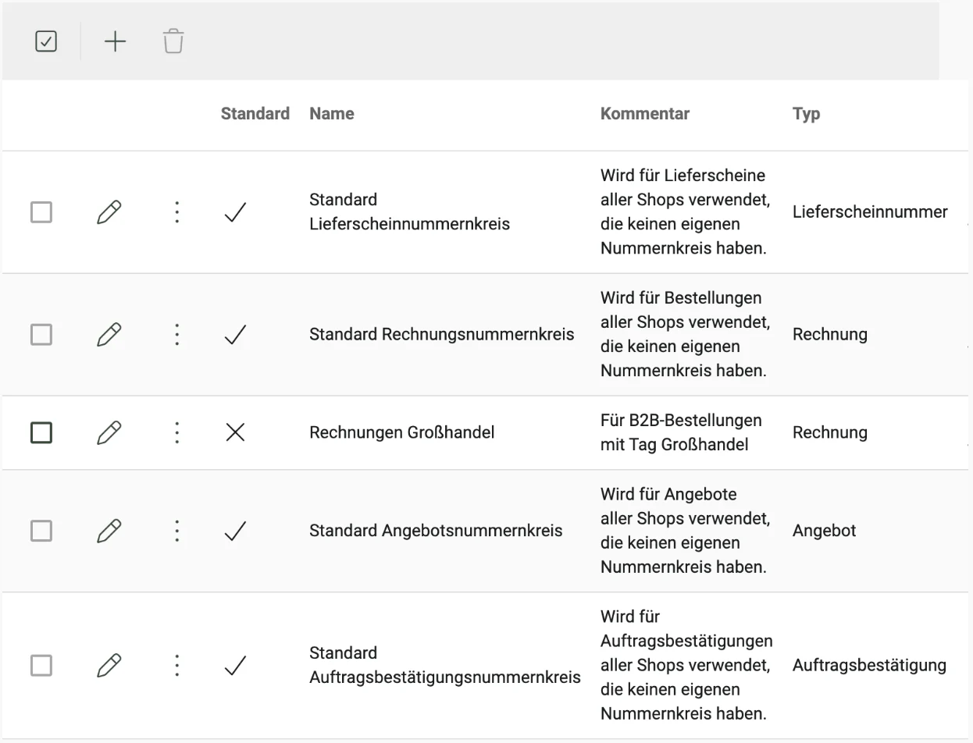This screenshot has width=973, height=743.
Task: Click the X standard marker for Rechnungen Großhandel
Action: 235,432
